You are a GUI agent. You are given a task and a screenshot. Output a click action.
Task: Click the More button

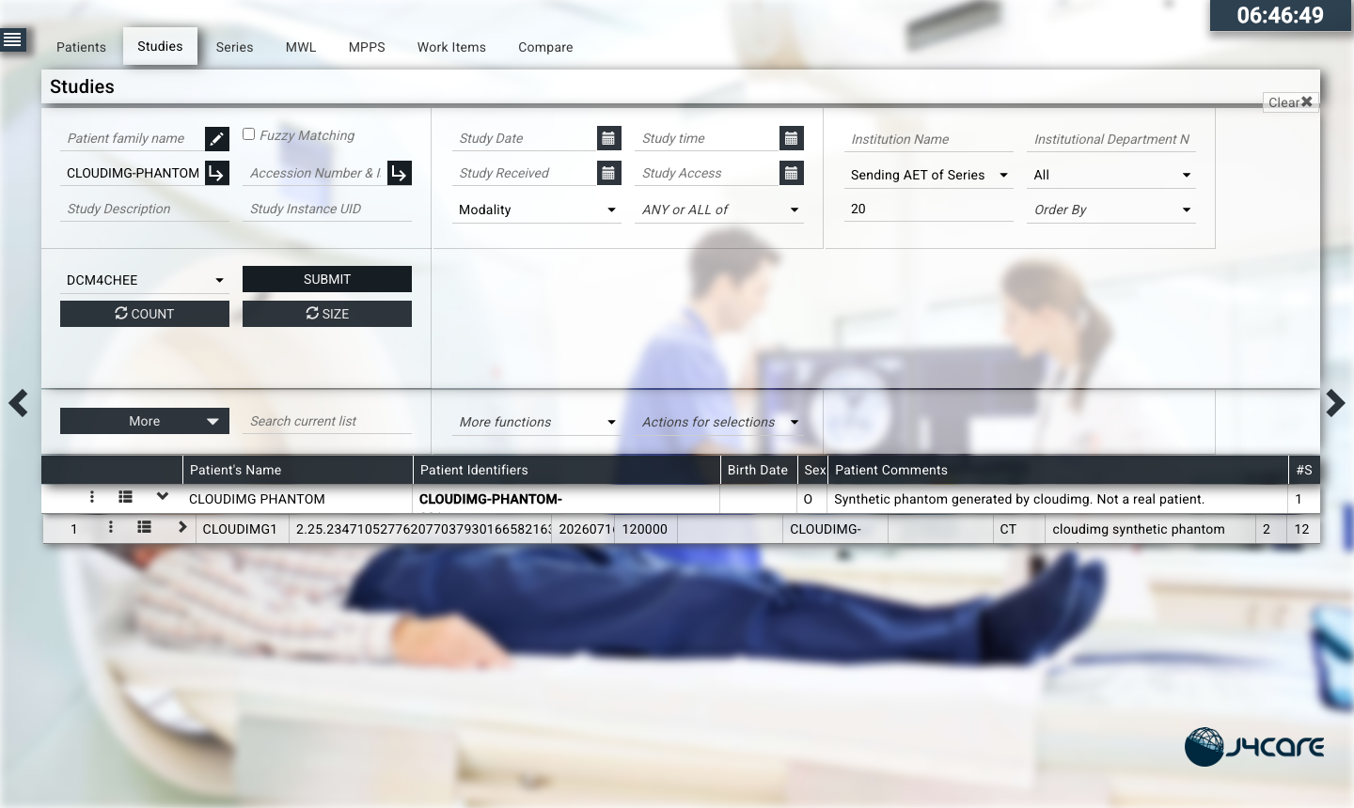[x=145, y=421]
